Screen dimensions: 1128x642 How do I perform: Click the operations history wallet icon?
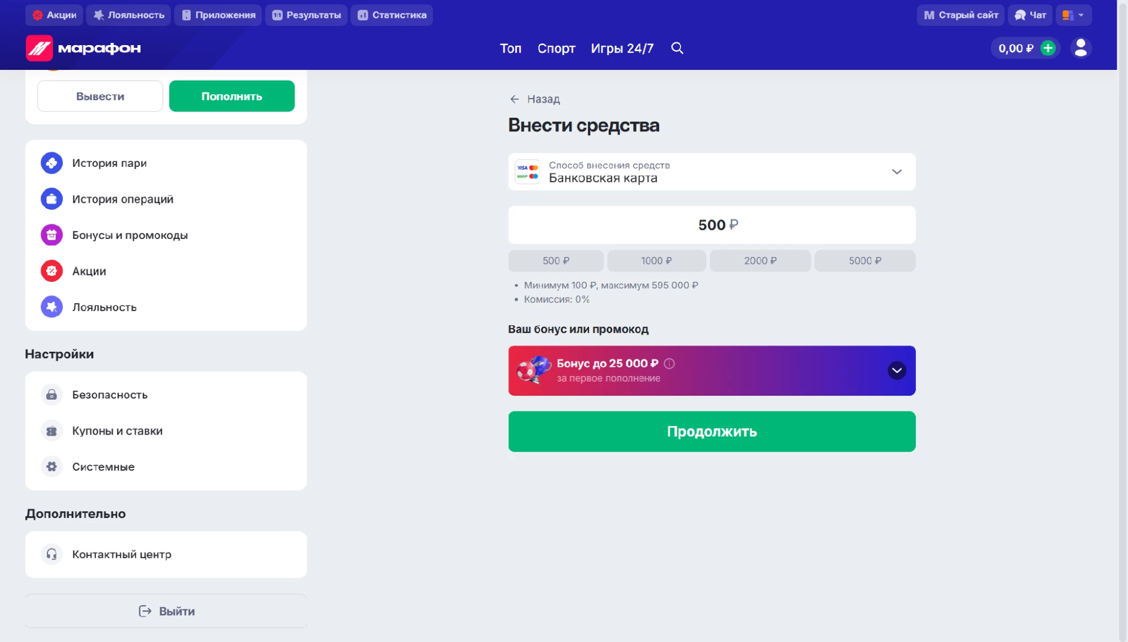(51, 199)
